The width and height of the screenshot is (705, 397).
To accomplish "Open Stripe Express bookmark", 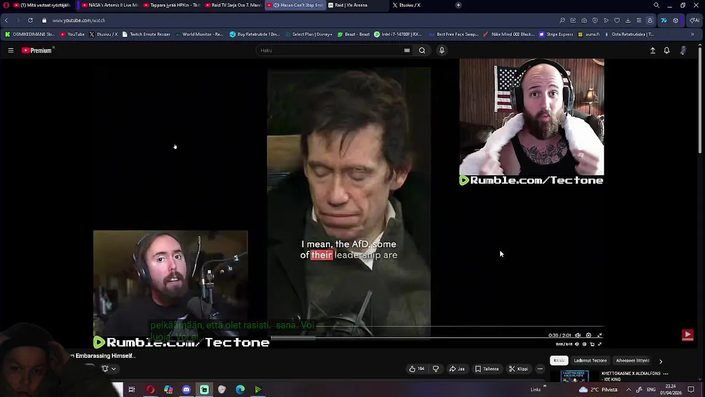I will pyautogui.click(x=556, y=34).
